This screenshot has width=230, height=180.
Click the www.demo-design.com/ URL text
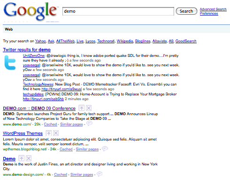pos(23,174)
